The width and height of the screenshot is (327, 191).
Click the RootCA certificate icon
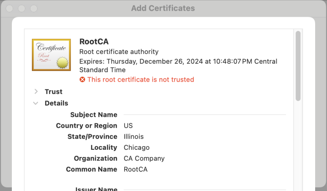click(52, 55)
